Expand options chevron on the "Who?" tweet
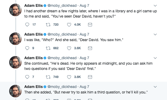Viewport: 167px width, 100px height. coord(155,35)
